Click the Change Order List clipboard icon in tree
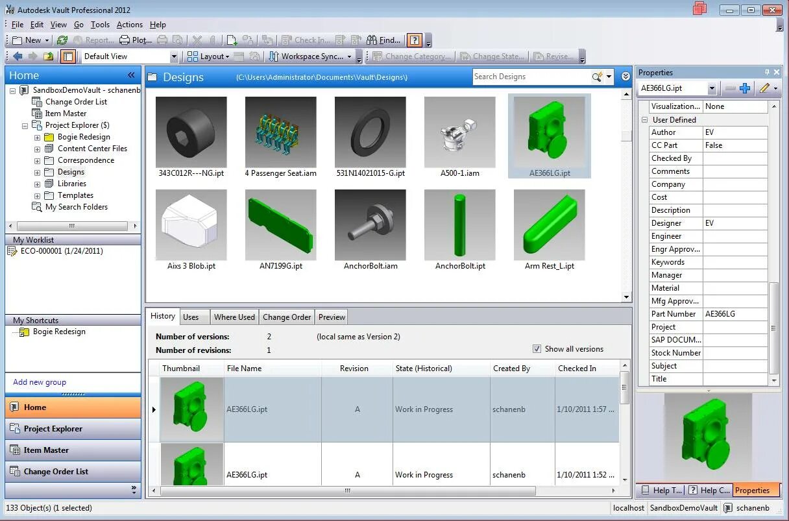This screenshot has height=521, width=789. pyautogui.click(x=37, y=102)
